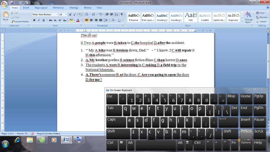
Task: Click Find in Editing group
Action: [x=261, y=13]
